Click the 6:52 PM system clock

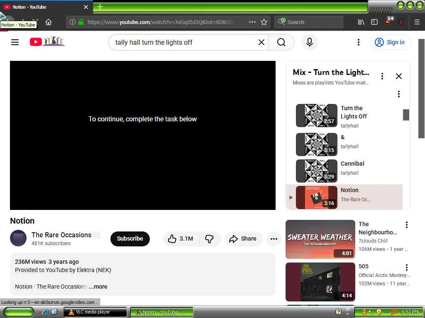pos(410,312)
